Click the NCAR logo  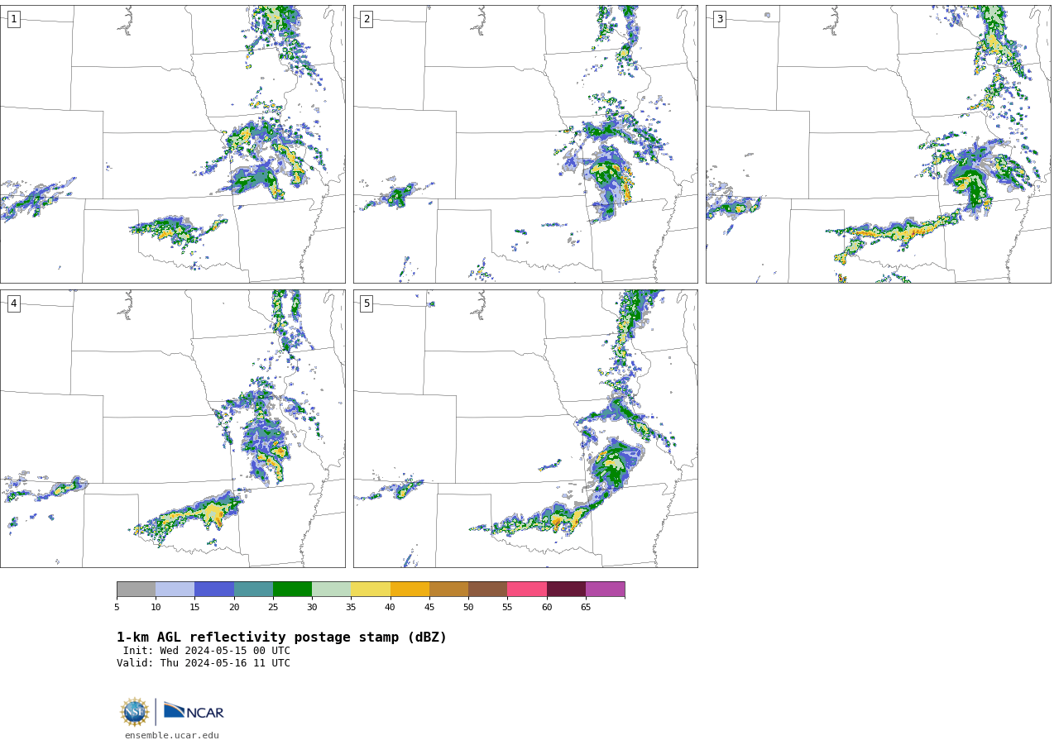click(x=194, y=711)
